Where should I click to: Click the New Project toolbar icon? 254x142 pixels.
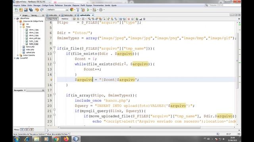click(x=21, y=10)
